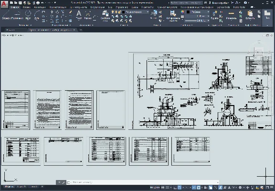Viewport: 275px width, 191px height.
Task: Open the Annotate (Аннотации) ribbon tab
Action: [40, 7]
